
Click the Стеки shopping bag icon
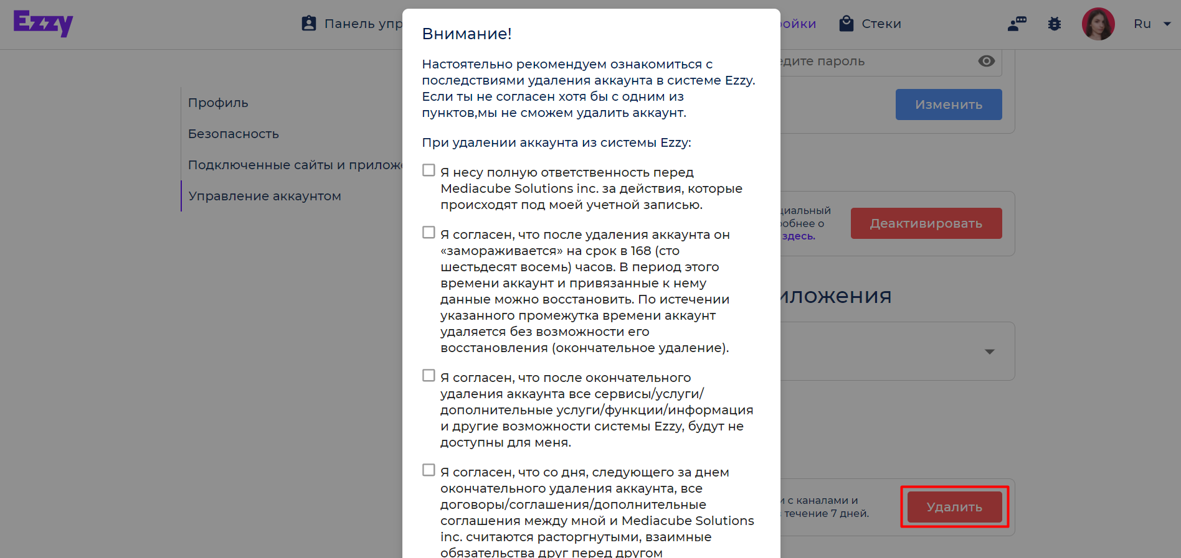846,24
